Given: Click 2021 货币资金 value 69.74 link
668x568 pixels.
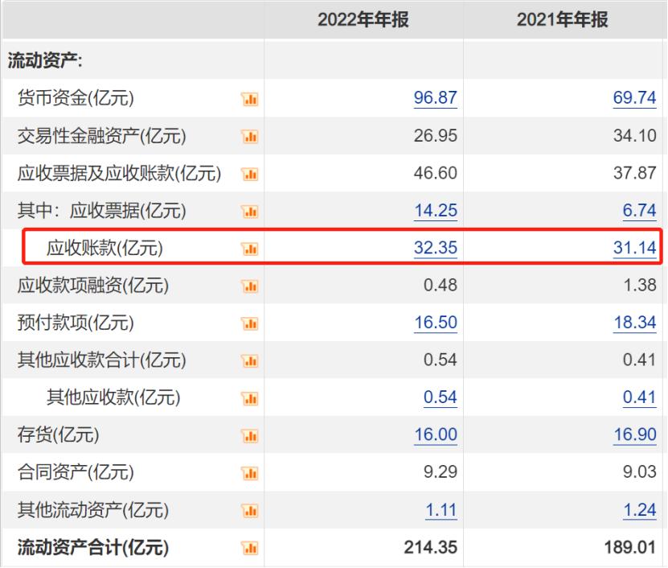Looking at the screenshot, I should [x=634, y=98].
